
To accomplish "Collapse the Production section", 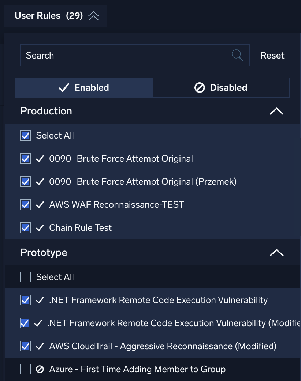I will coord(277,111).
